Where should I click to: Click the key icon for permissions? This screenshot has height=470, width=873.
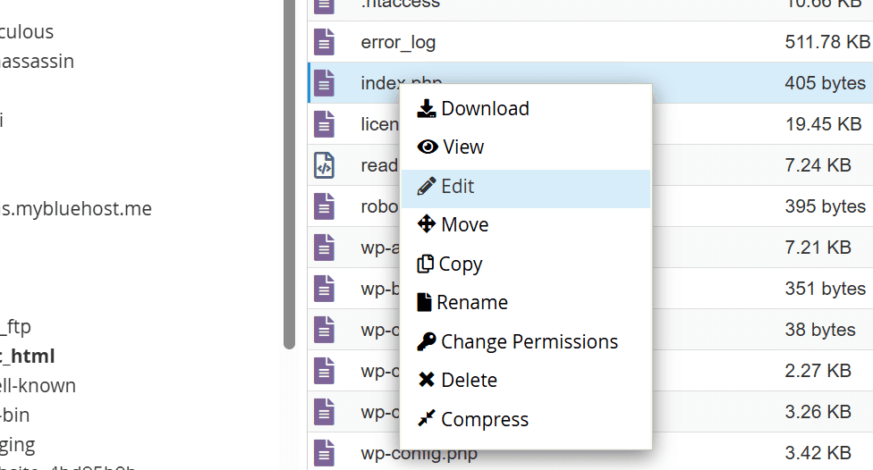(427, 341)
